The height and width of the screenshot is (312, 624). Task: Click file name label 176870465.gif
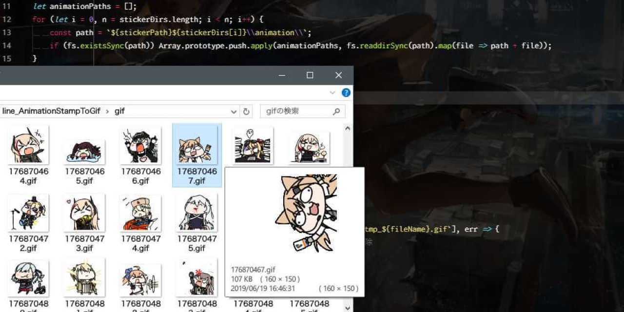coord(85,176)
